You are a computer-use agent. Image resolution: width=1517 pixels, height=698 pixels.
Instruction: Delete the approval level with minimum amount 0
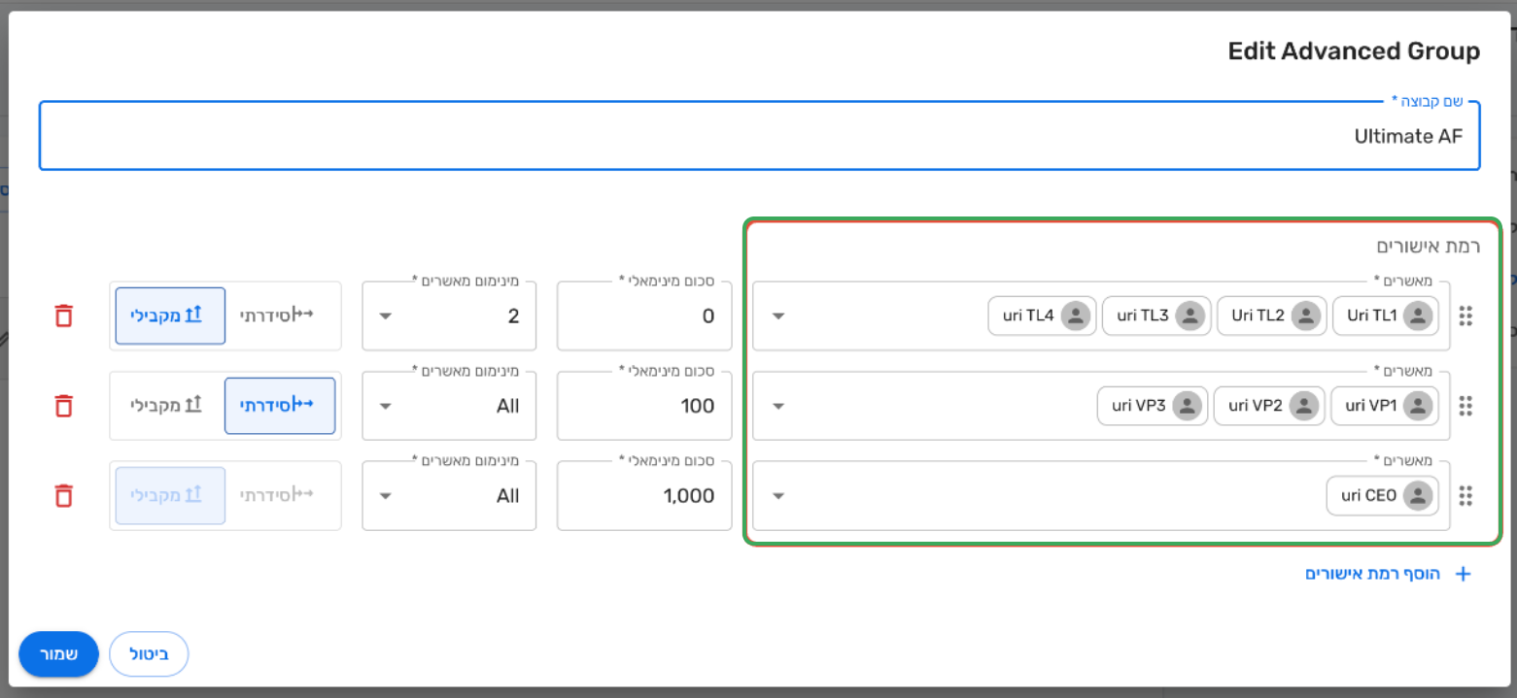point(63,316)
